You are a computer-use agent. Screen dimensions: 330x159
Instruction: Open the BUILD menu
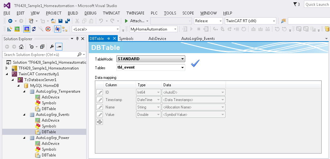coord(73,13)
